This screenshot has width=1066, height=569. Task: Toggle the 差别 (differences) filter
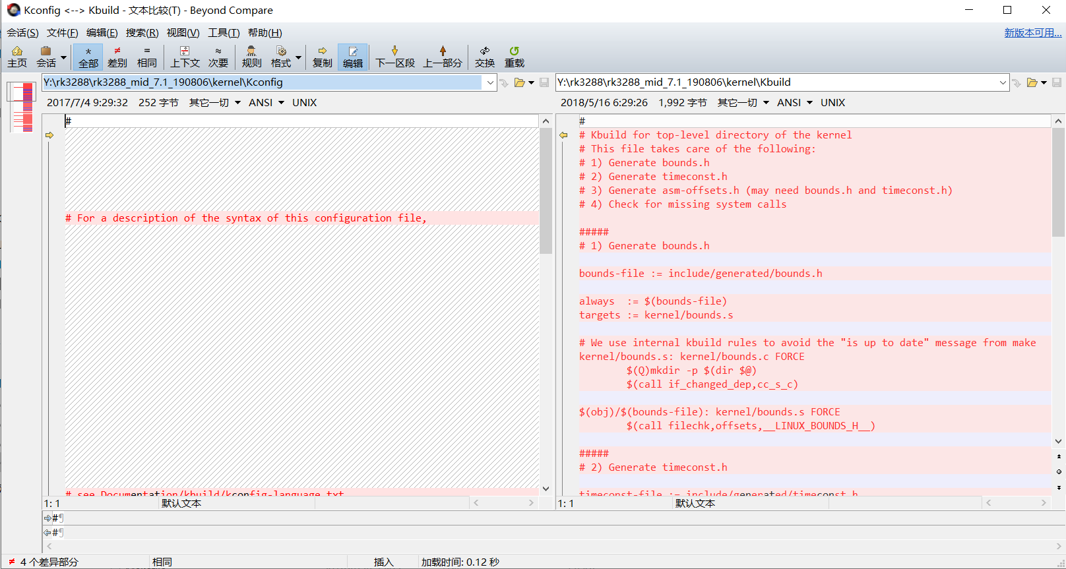pos(117,57)
